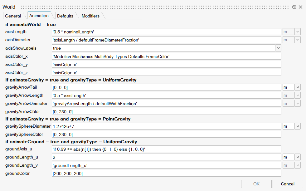Select the Modifiers tab
Screen dimensions: 306x191
pos(90,16)
